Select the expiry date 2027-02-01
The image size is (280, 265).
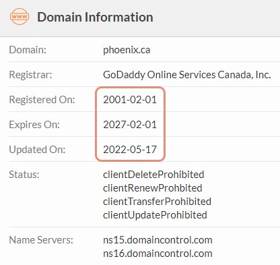coord(130,125)
